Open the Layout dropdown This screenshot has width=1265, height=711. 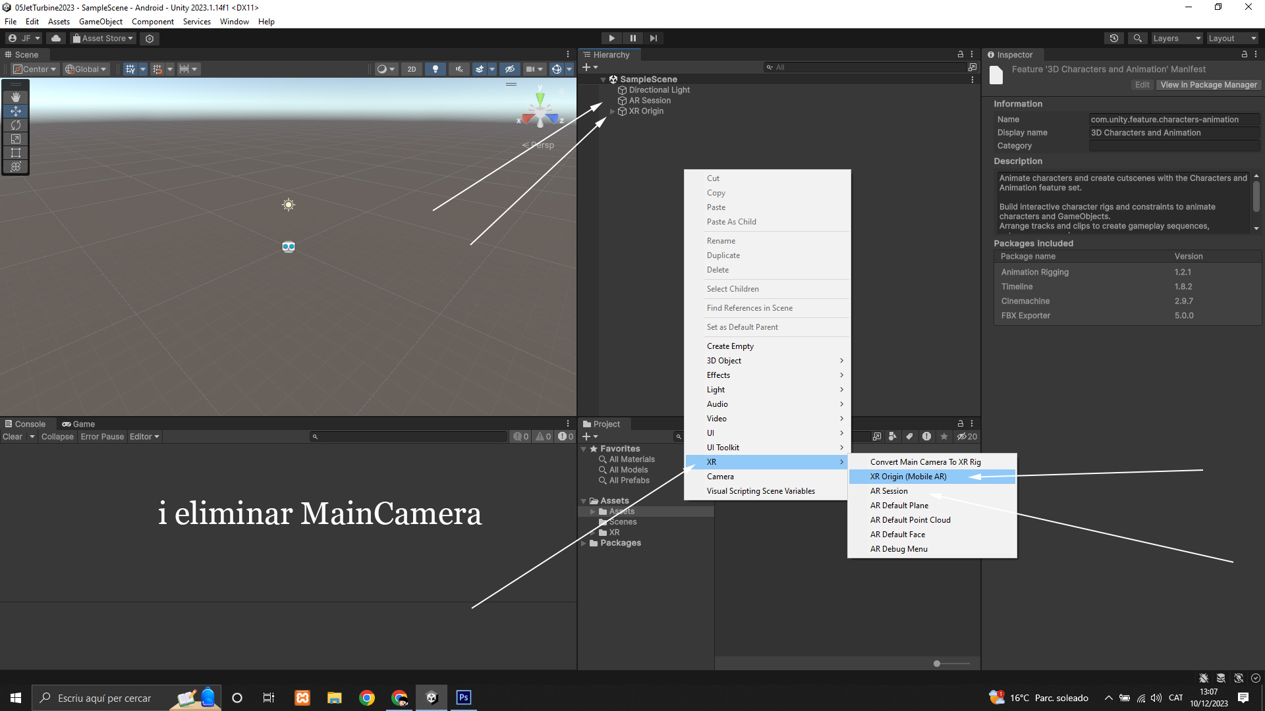pos(1232,38)
